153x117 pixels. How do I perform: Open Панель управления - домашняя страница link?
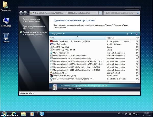tap(32, 20)
